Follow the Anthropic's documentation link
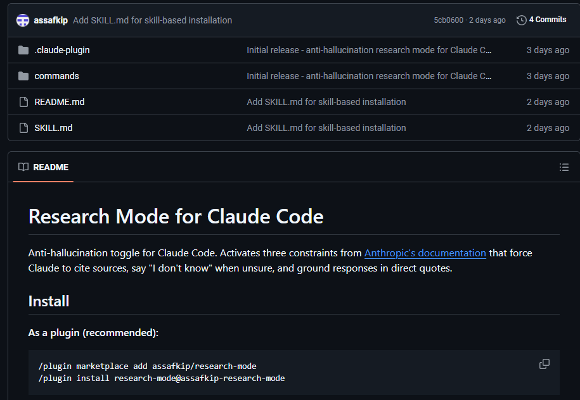The height and width of the screenshot is (400, 580). tap(425, 253)
